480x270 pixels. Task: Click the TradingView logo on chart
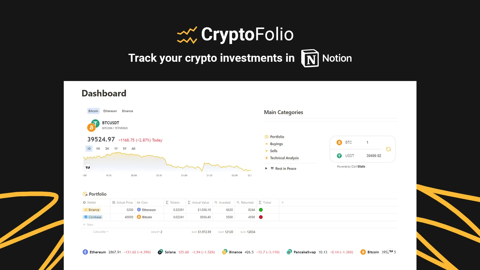(x=88, y=167)
